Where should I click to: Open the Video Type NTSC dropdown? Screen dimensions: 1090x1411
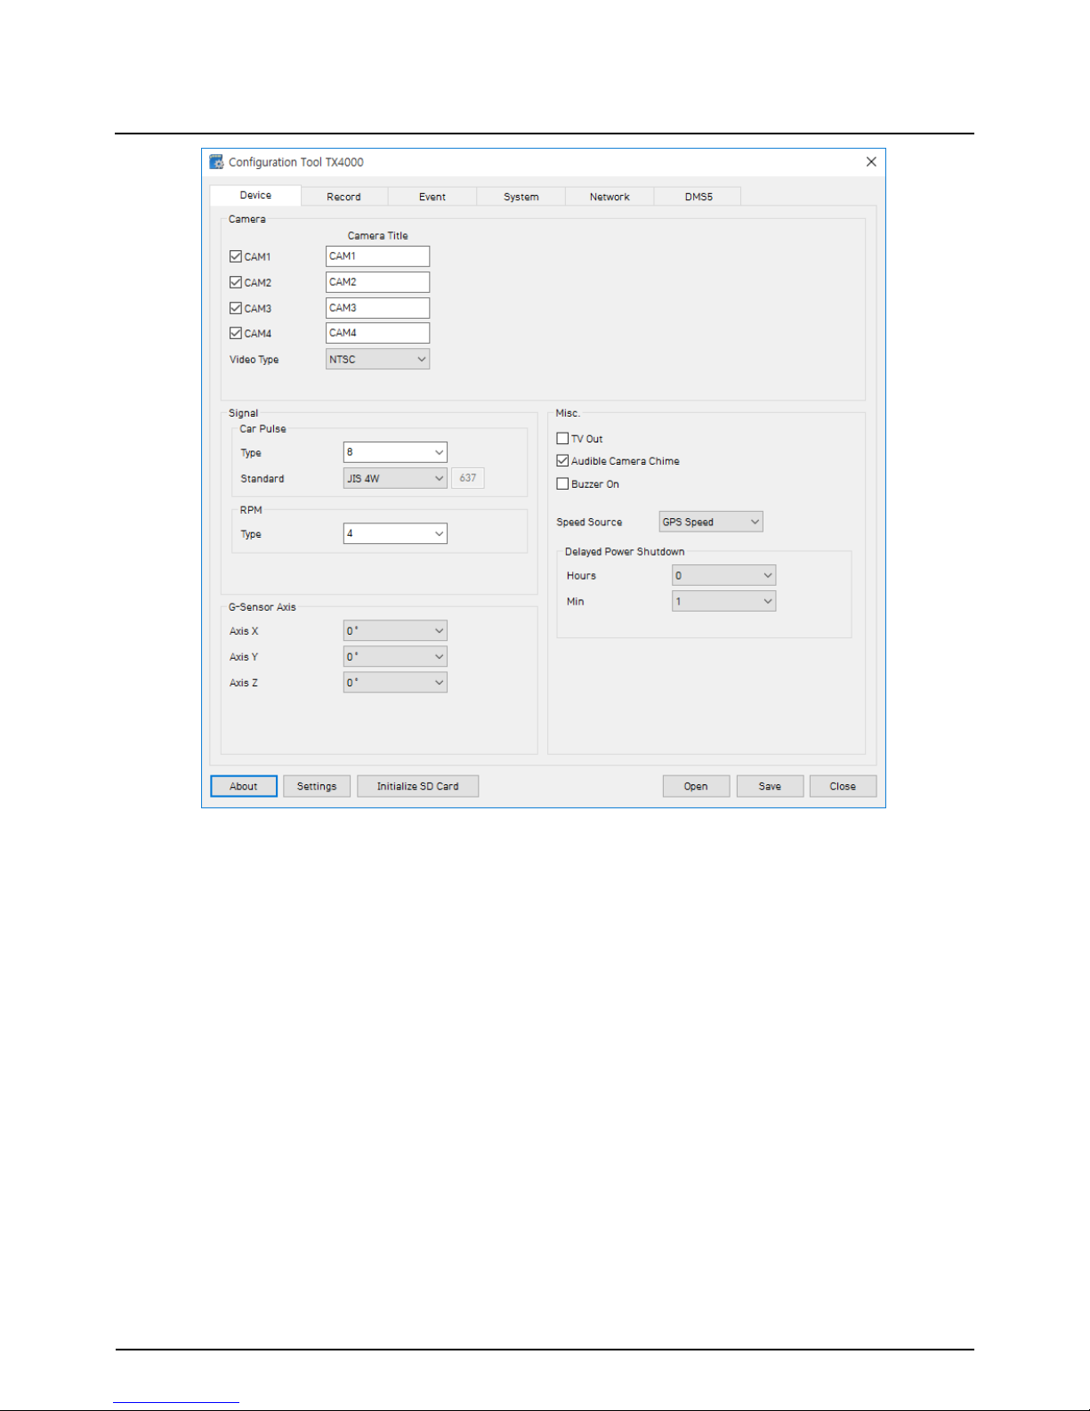[x=377, y=359]
